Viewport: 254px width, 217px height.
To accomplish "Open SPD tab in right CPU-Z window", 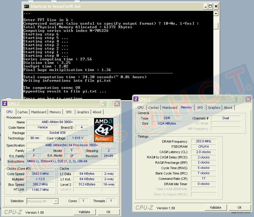I will click(x=200, y=107).
